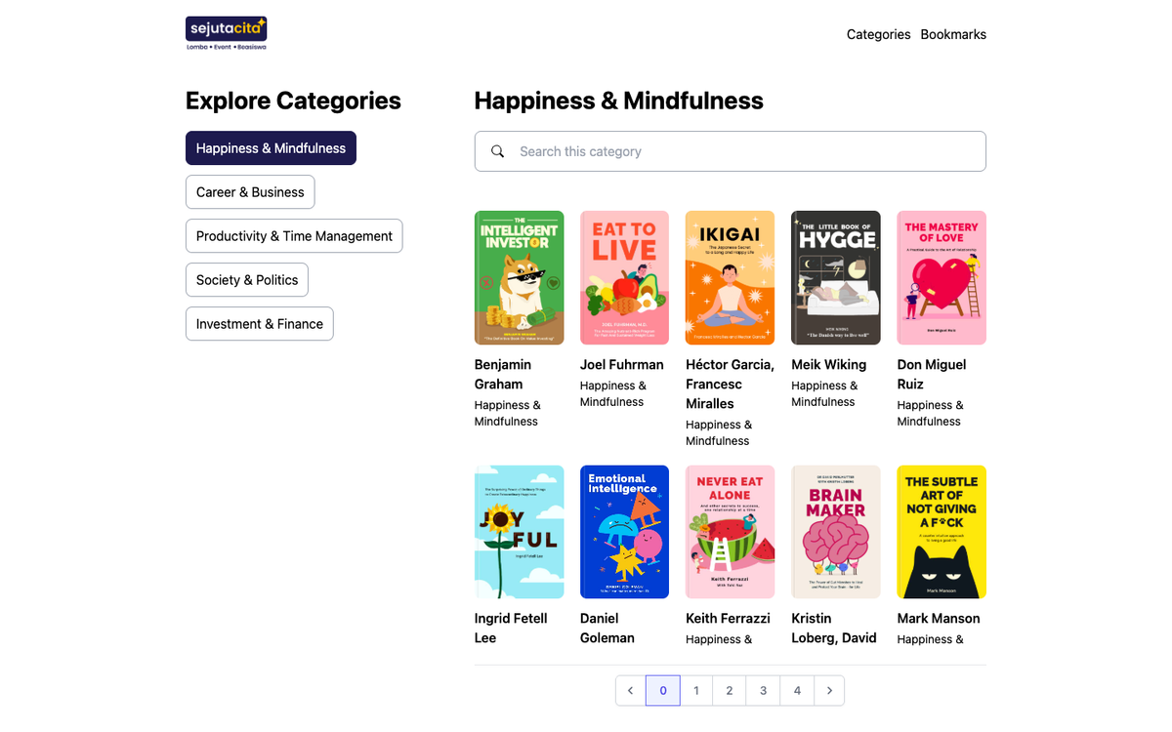Viewport: 1172px width, 732px height.
Task: Go to page 0 in pagination
Action: tap(663, 690)
